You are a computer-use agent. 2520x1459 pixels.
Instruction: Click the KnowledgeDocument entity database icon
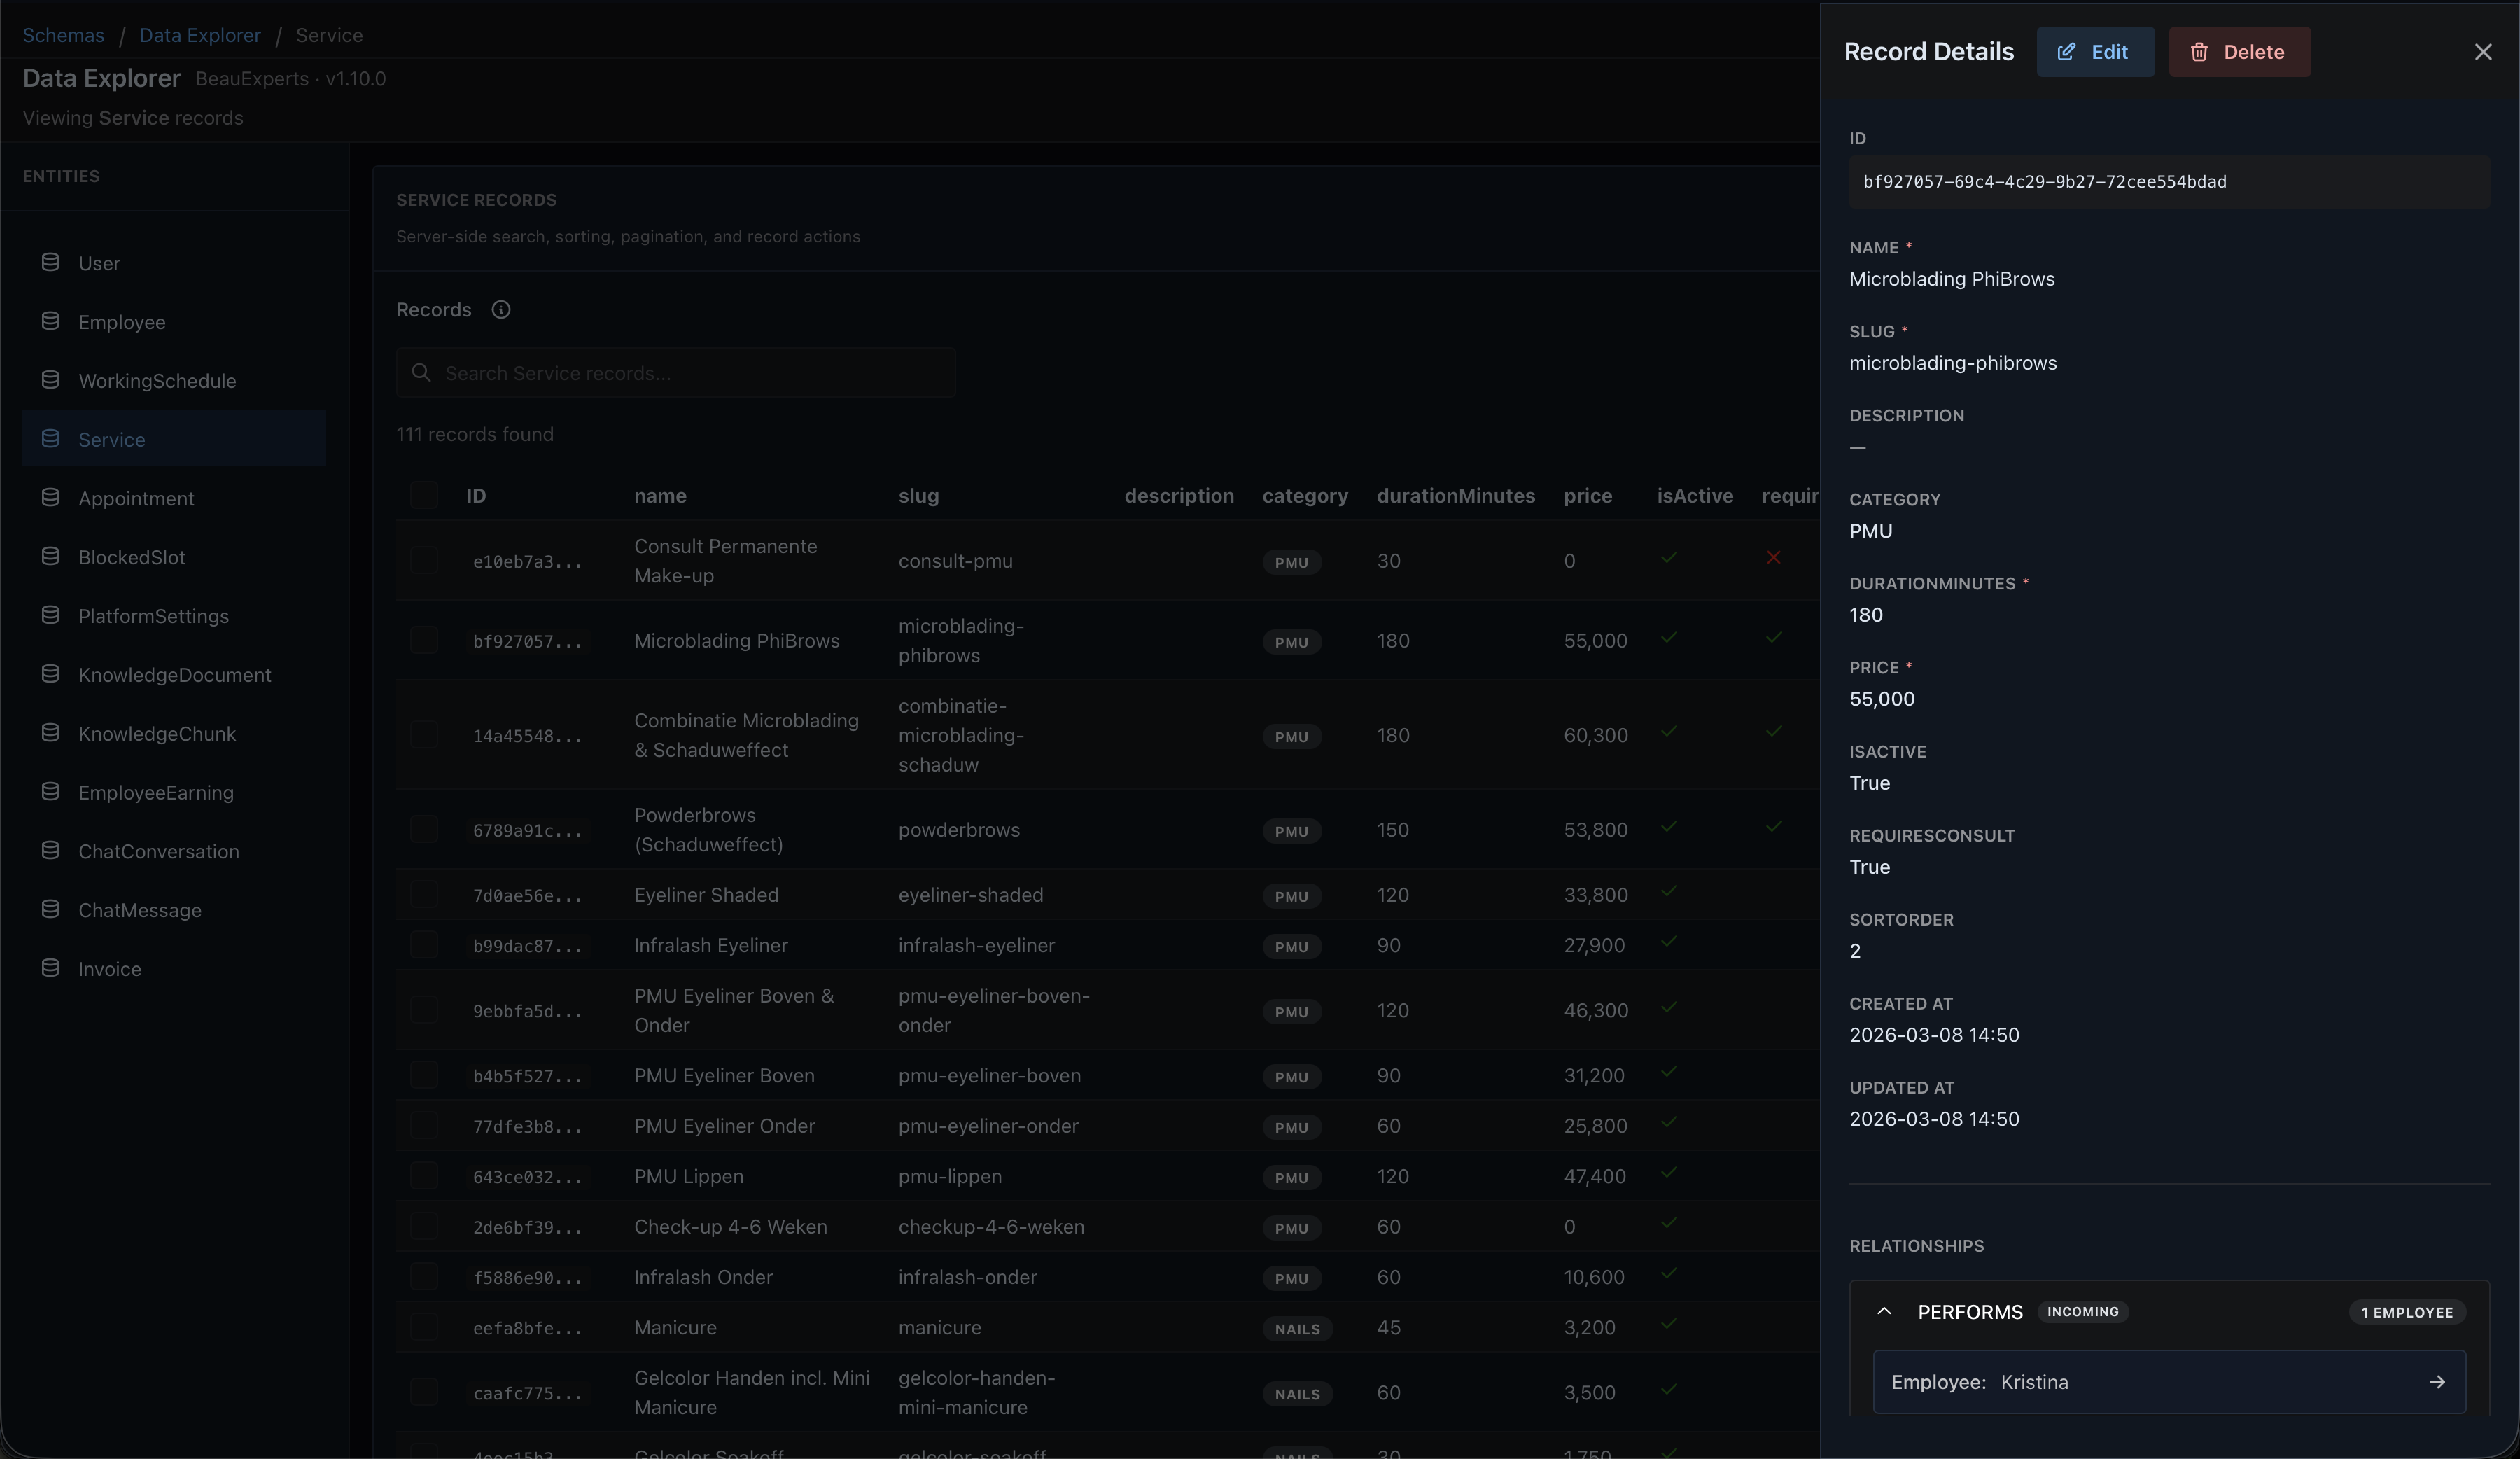[50, 674]
